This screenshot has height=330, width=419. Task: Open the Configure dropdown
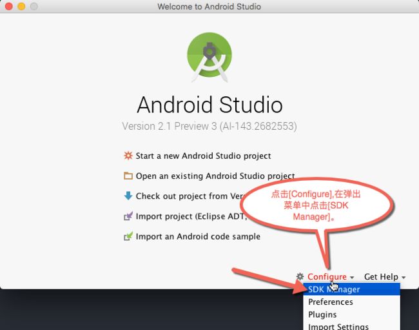(x=331, y=277)
